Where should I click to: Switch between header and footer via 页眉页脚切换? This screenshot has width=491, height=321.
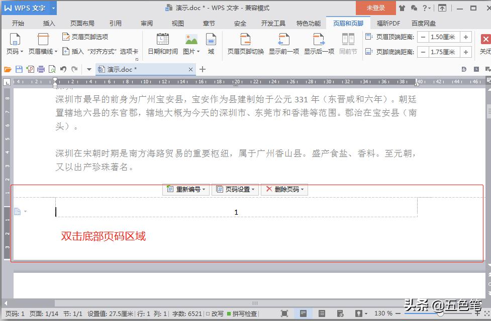(x=245, y=43)
